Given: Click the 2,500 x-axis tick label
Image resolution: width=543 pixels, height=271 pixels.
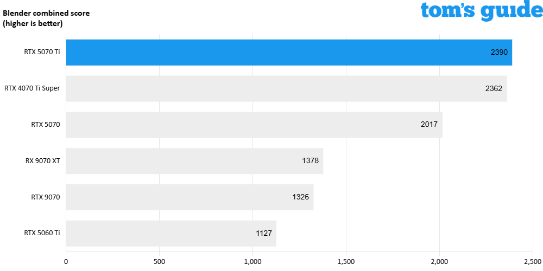Looking at the screenshot, I should click(x=532, y=261).
